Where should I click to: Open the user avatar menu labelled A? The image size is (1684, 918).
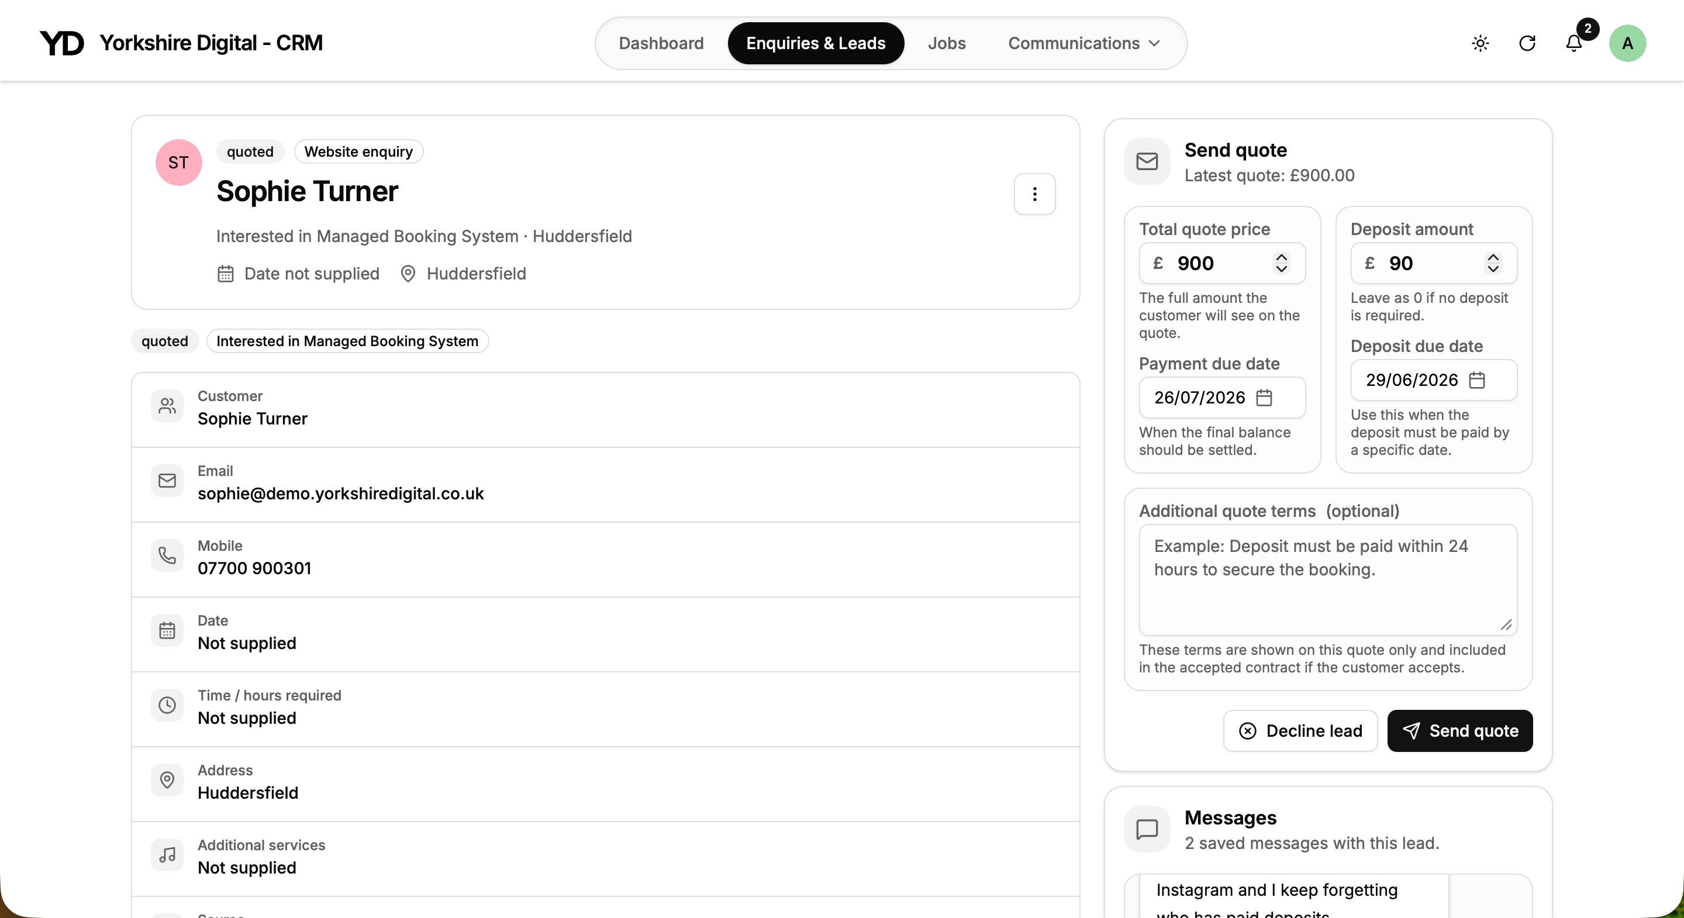pos(1627,43)
